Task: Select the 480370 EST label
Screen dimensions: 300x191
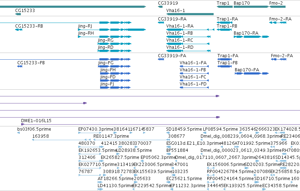Action: pyautogui.click(x=87, y=143)
